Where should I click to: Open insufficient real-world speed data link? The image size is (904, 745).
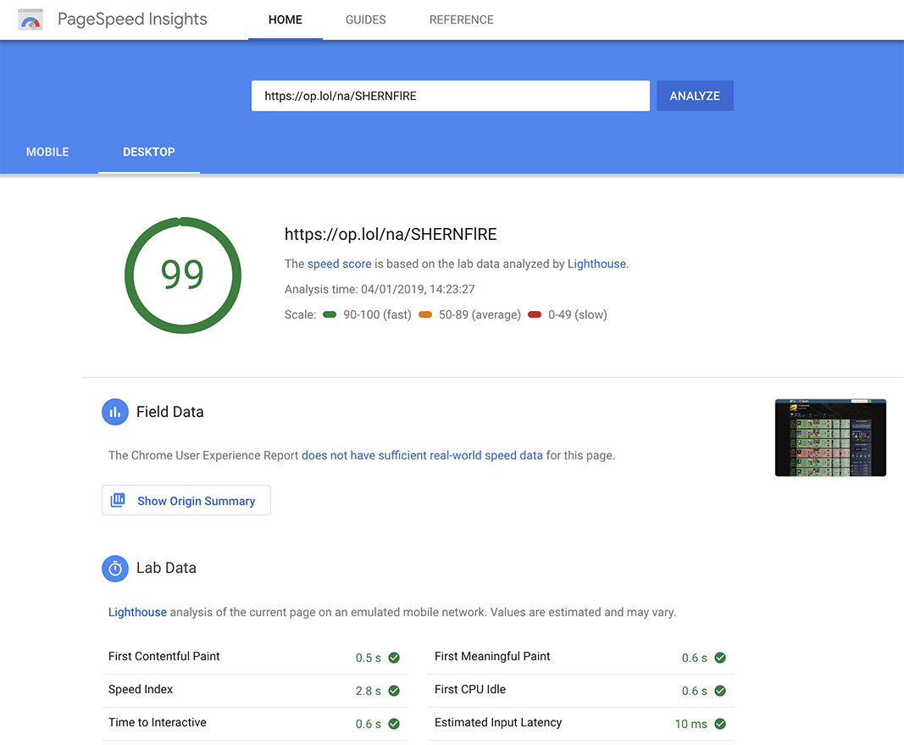coord(422,455)
